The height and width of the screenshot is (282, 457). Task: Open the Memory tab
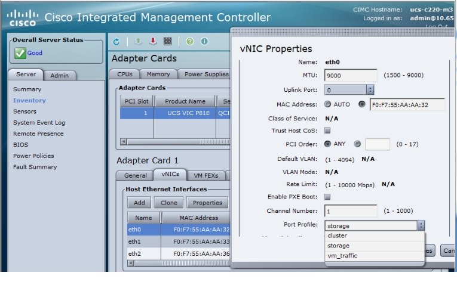click(x=158, y=74)
